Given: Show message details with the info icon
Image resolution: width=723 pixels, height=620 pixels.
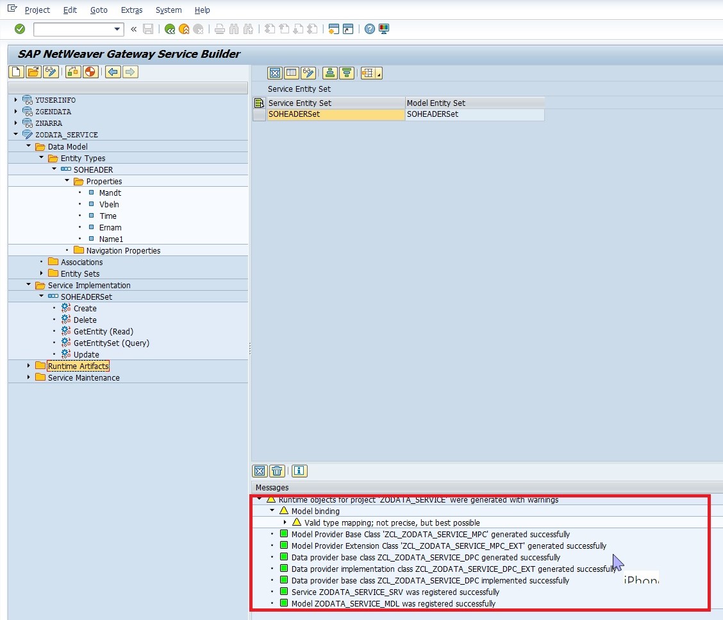Looking at the screenshot, I should click(x=299, y=470).
